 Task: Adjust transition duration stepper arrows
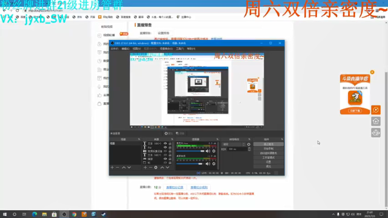[249, 149]
